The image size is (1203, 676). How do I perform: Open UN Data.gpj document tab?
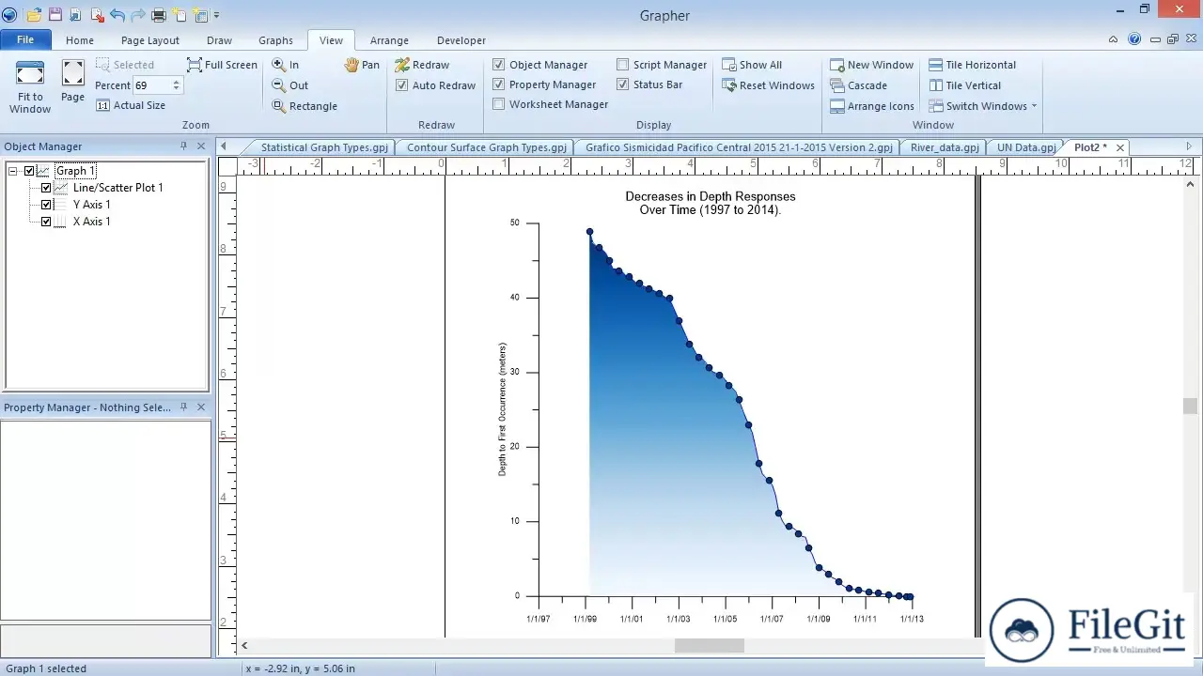click(x=1026, y=147)
